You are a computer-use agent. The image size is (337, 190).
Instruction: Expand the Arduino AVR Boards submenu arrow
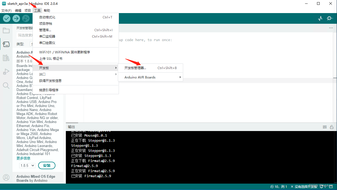(180, 77)
